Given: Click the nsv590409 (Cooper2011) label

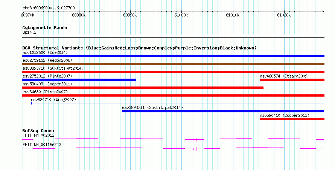Looking at the screenshot, I should 47,84.
